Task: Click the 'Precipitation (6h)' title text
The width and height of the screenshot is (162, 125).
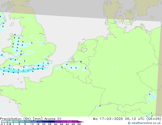Action: pos(15,119)
